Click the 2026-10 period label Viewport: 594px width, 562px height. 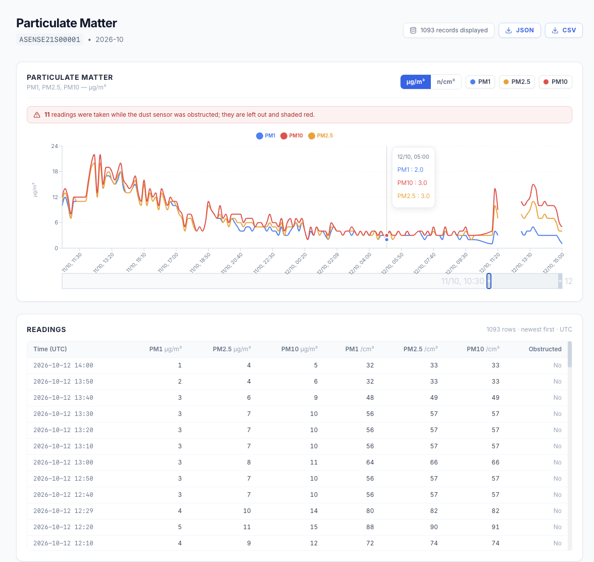point(110,39)
